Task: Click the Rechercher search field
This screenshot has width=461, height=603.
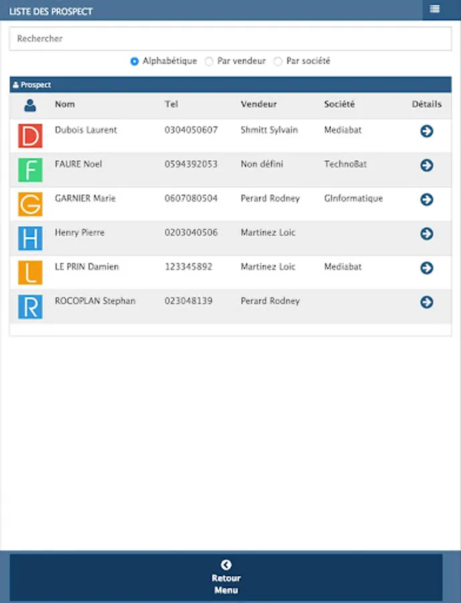Action: click(x=230, y=38)
